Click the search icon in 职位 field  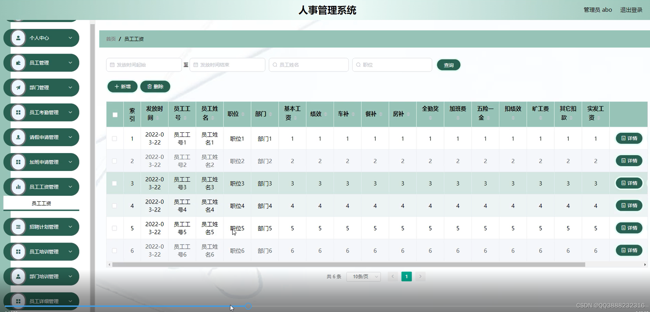click(358, 65)
